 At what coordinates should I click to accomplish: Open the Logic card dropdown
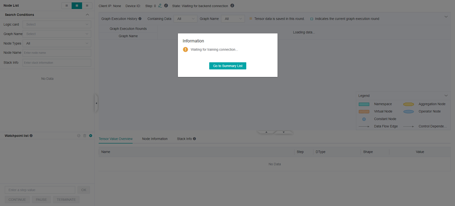coord(57,24)
